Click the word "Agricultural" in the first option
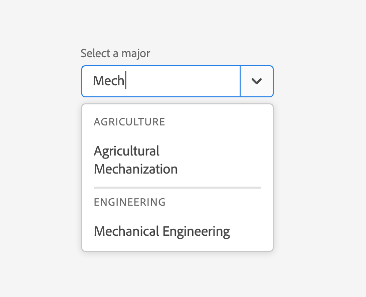Image resolution: width=366 pixels, height=297 pixels. pyautogui.click(x=126, y=151)
